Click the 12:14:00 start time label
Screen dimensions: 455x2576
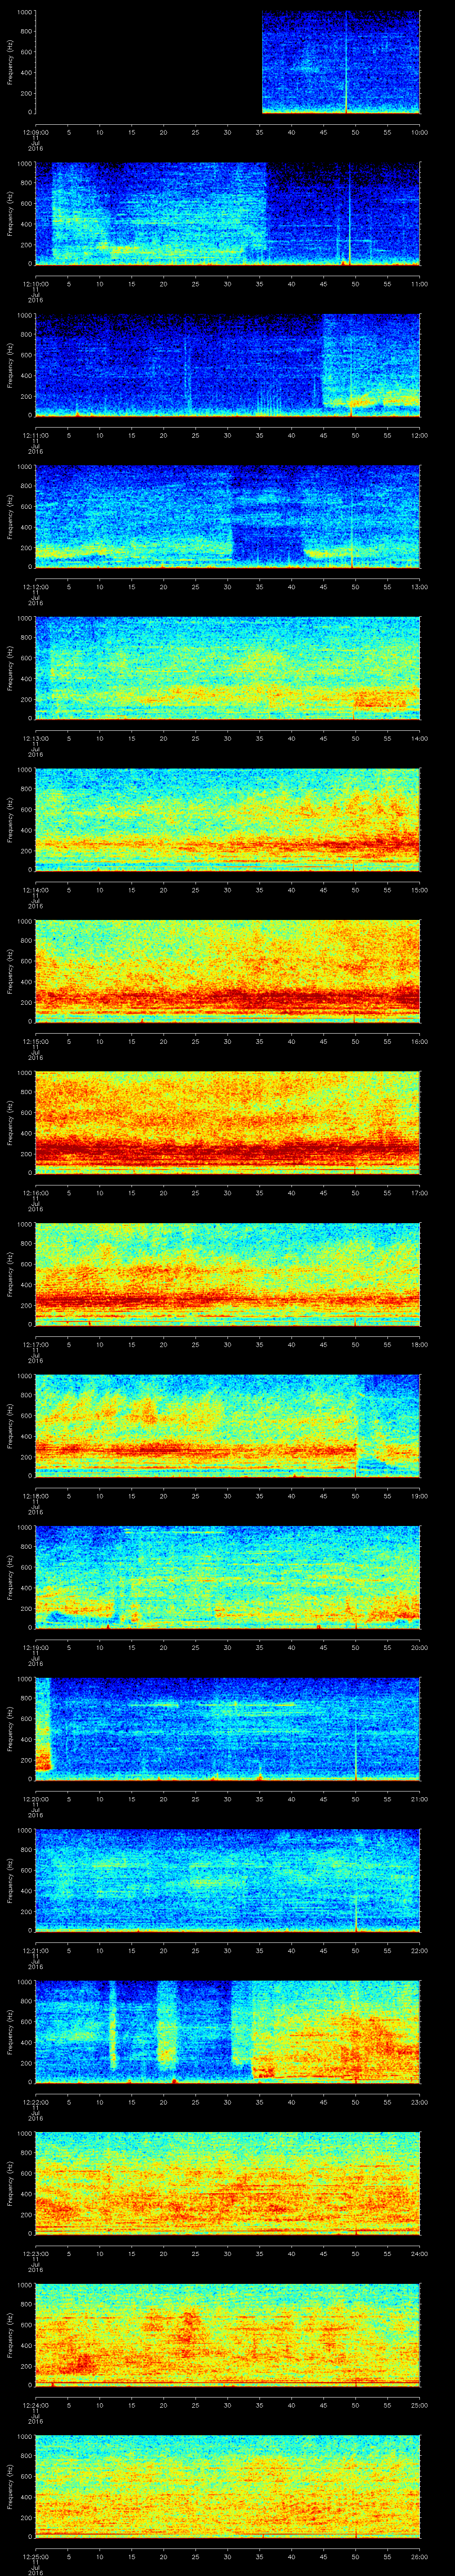pyautogui.click(x=36, y=890)
